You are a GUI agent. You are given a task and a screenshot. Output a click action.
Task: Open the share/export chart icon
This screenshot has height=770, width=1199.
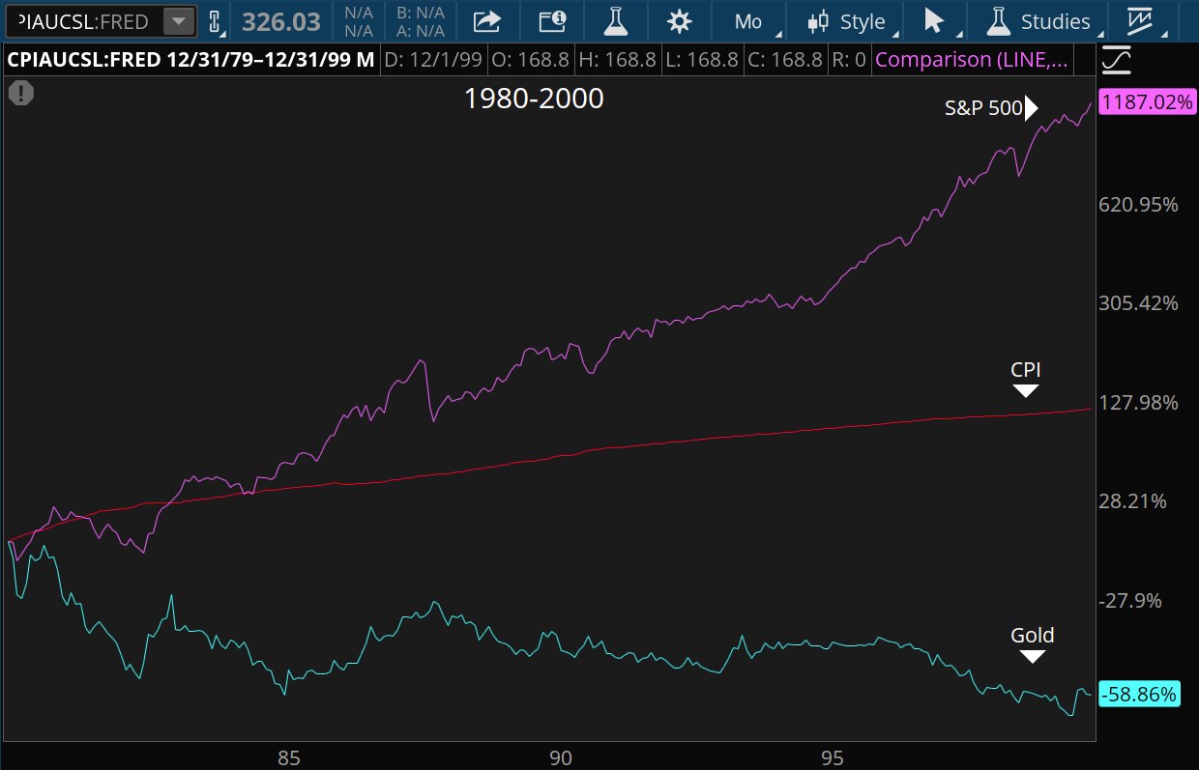[x=486, y=21]
